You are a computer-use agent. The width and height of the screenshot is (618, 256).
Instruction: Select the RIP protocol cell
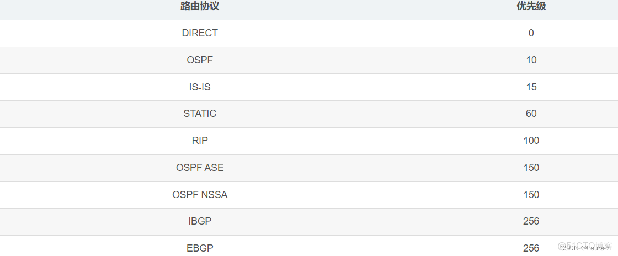200,141
